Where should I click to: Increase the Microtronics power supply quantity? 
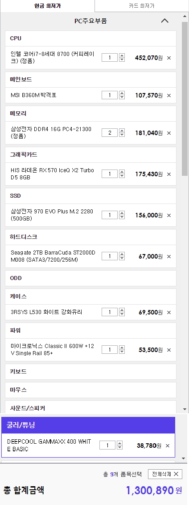point(122,348)
